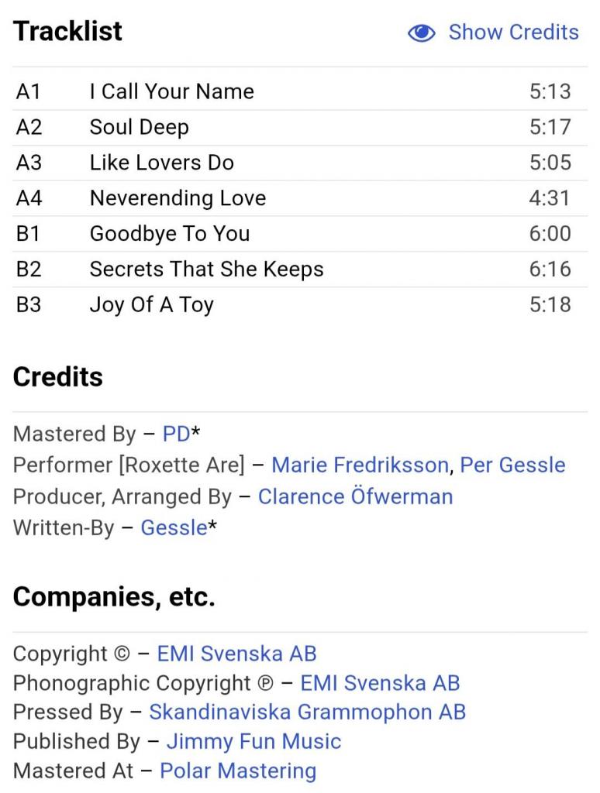This screenshot has height=793, width=600.
Task: Select track A4 Neverending Love
Action: tap(300, 198)
